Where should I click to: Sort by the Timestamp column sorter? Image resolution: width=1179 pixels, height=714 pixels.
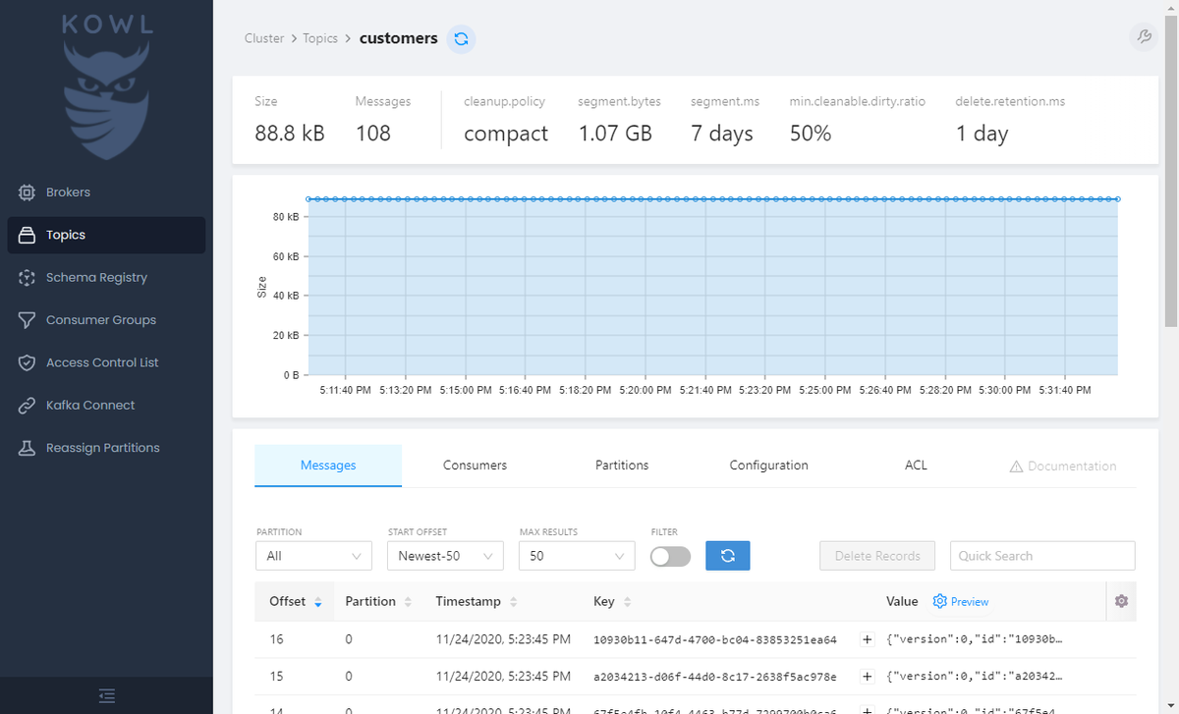click(513, 602)
